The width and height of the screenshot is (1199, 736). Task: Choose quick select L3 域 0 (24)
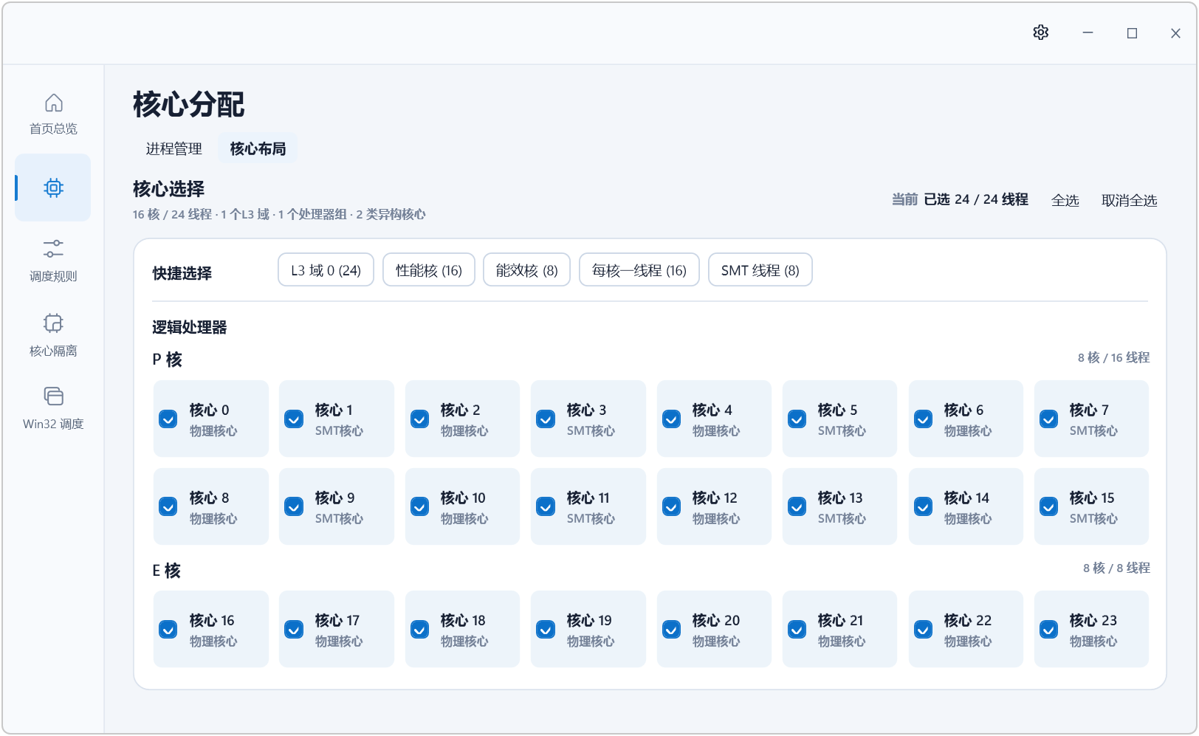[x=326, y=269]
